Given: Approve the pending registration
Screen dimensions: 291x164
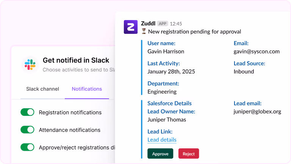Looking at the screenshot, I should [x=160, y=154].
